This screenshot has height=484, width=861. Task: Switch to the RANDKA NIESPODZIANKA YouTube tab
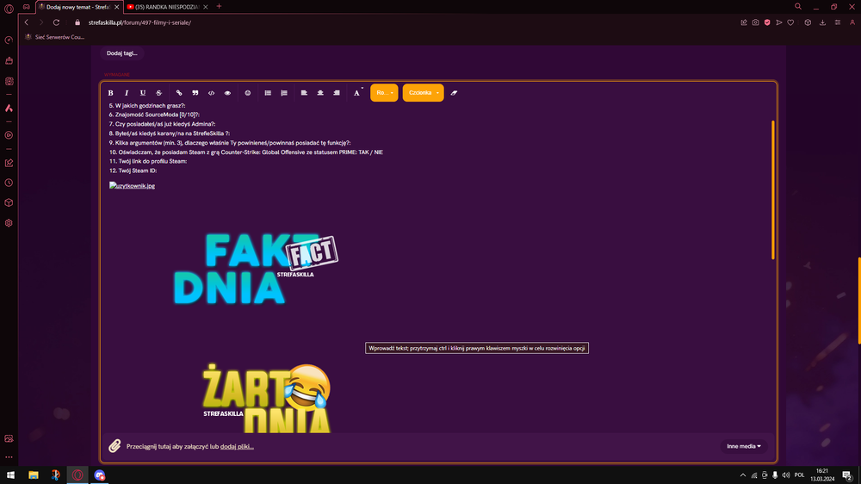point(167,7)
